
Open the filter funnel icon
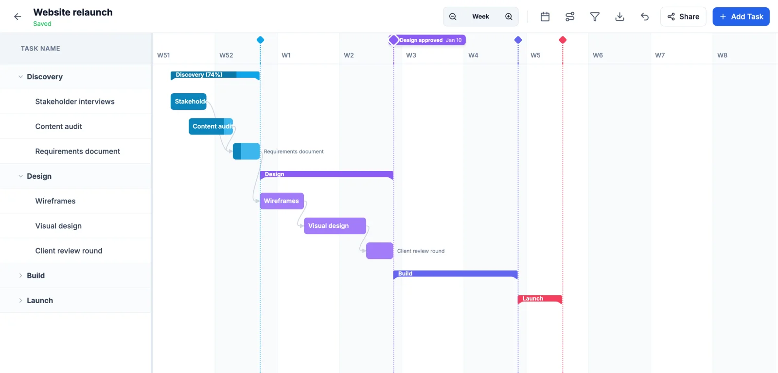tap(595, 17)
